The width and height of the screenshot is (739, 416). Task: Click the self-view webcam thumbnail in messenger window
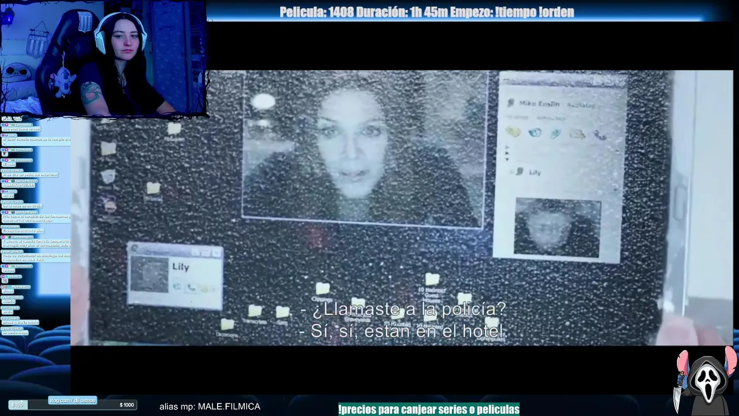[557, 227]
